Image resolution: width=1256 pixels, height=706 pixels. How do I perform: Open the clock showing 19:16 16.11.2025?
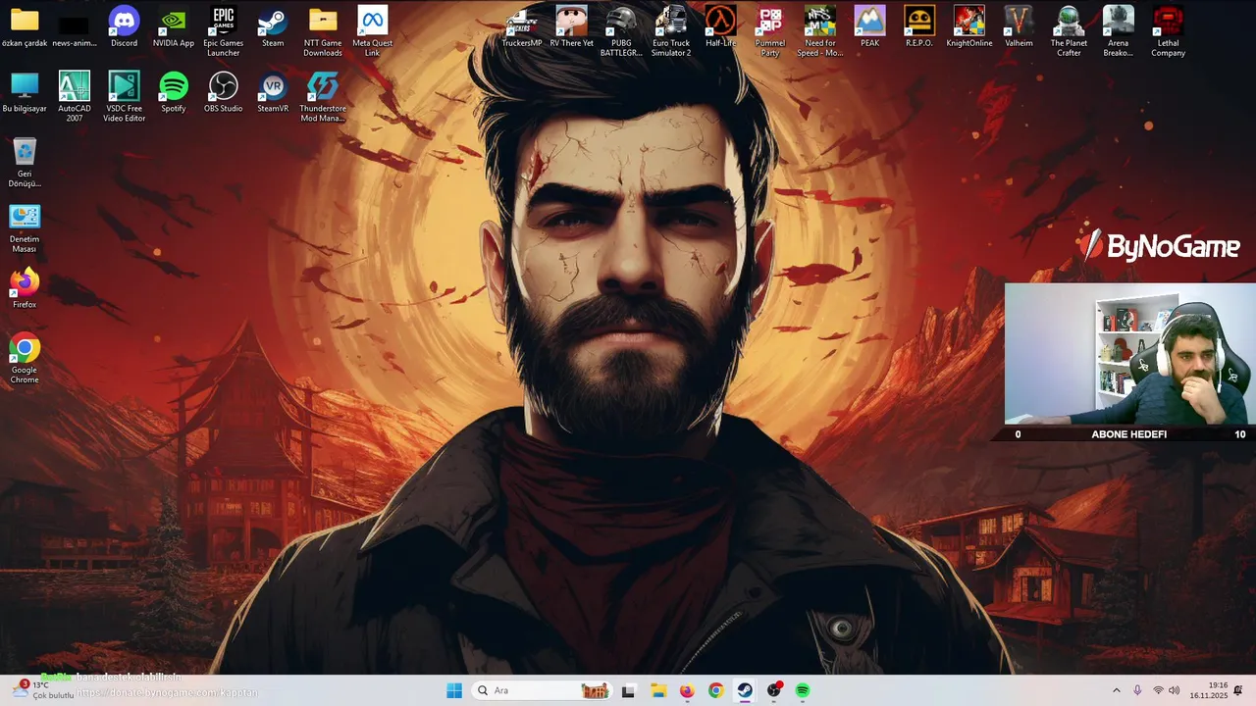tap(1209, 690)
